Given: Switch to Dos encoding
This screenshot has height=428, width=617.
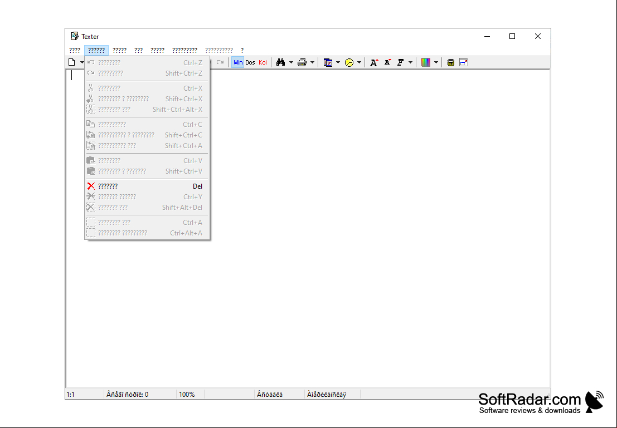Looking at the screenshot, I should point(250,62).
